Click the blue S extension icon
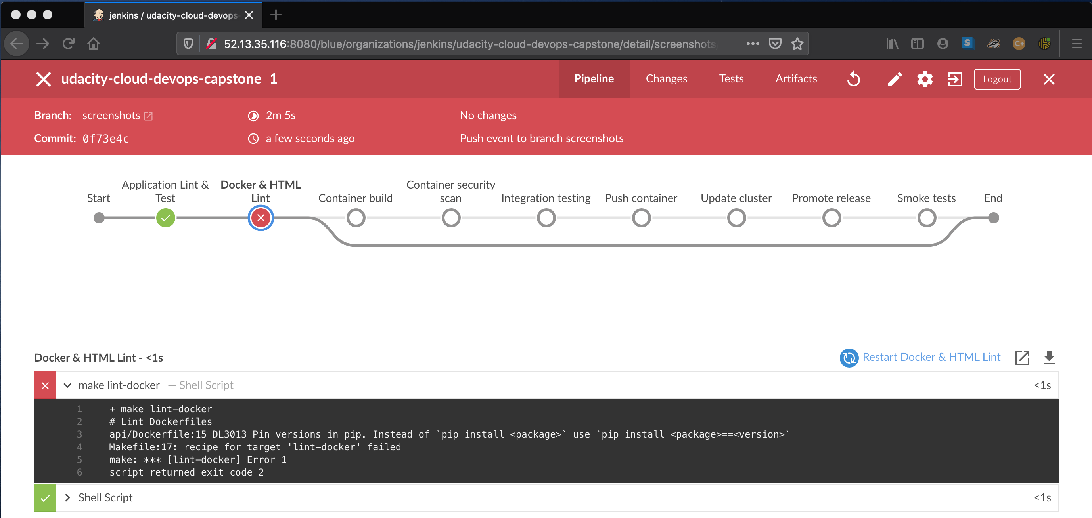1092x518 pixels. [968, 43]
